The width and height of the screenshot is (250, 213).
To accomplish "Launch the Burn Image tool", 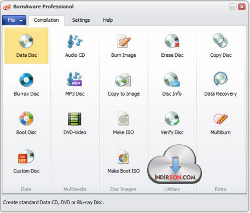I will tap(124, 45).
